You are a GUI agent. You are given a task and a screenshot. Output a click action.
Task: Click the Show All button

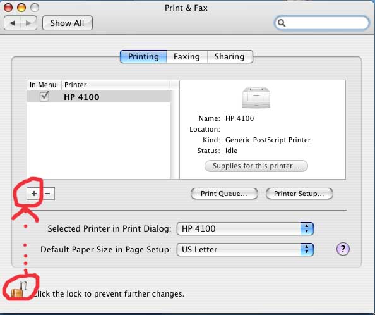click(67, 23)
